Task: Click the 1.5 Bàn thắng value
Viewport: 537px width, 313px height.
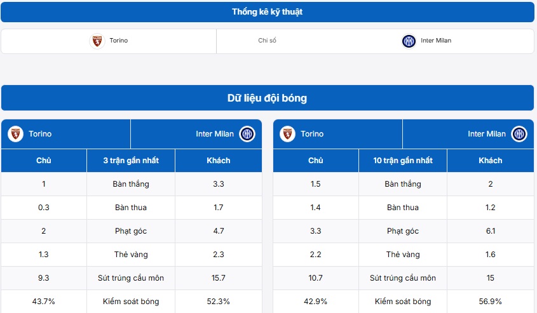Action: click(316, 184)
